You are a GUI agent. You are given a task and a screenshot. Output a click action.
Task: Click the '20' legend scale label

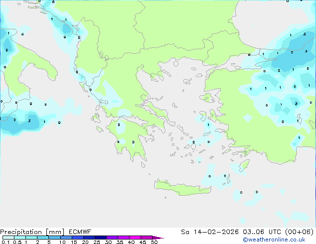pyautogui.click(x=85, y=242)
